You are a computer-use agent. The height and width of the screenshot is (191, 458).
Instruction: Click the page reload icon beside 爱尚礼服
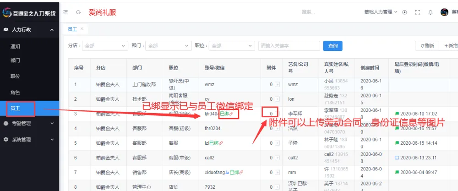pyautogui.click(x=78, y=12)
